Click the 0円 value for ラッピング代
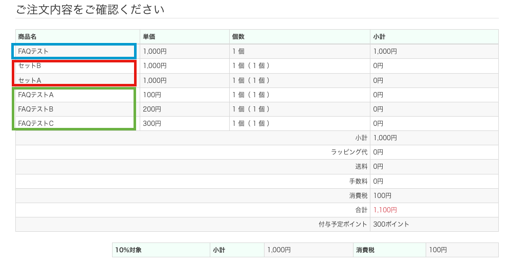Viewport: 507px width, 265px height. [x=378, y=152]
